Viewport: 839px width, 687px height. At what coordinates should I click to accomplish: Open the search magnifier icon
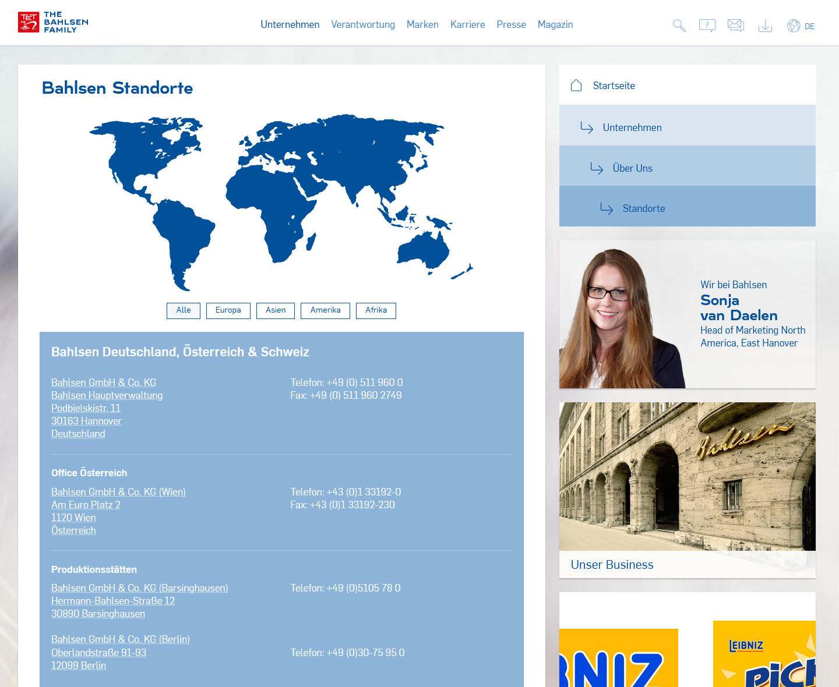point(679,26)
